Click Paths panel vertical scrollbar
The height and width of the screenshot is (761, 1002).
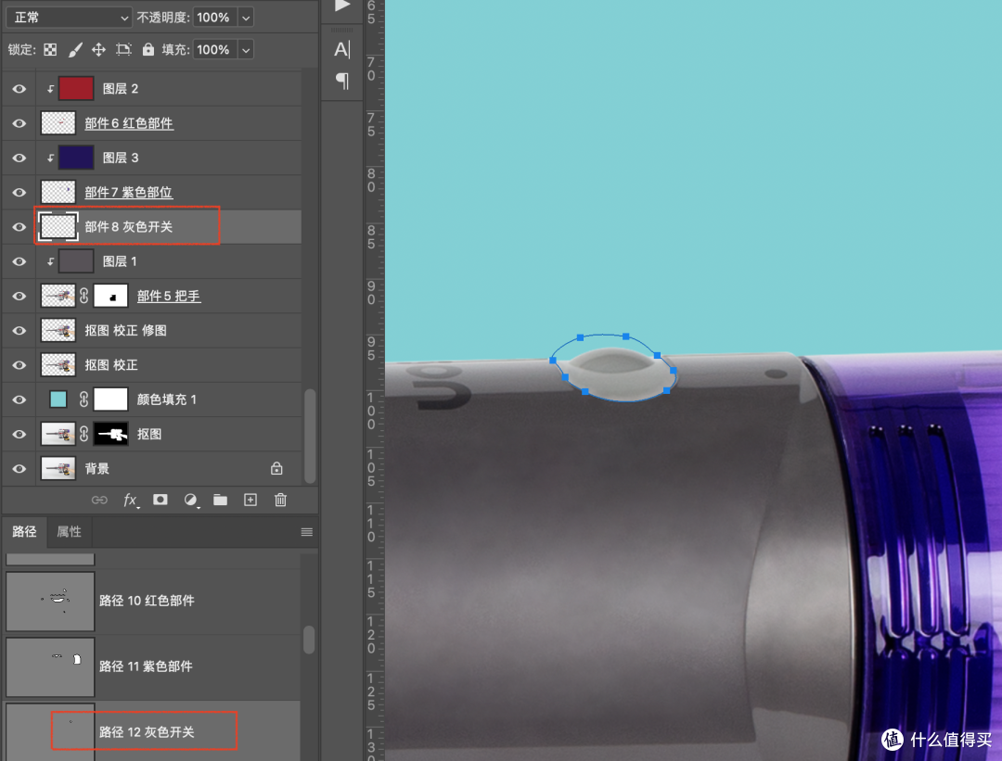pos(309,639)
